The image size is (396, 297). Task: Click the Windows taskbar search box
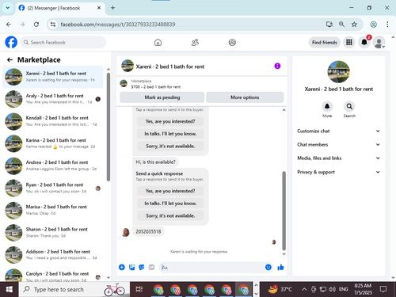tap(74, 289)
